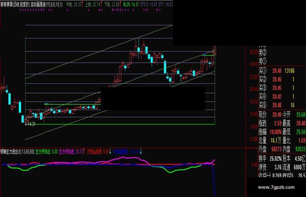
Task: Click the 今开 value 25.60
Action: pos(301,114)
